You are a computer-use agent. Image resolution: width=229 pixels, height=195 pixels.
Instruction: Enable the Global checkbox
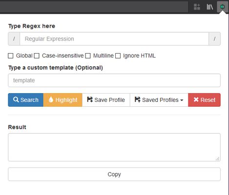click(11, 56)
